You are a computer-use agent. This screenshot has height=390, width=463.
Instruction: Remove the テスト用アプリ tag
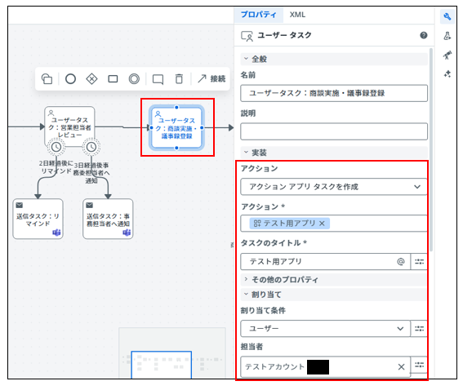(x=322, y=224)
